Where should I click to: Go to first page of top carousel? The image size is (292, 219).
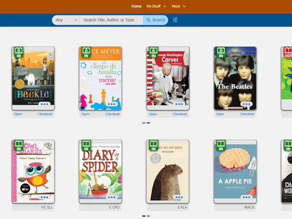pyautogui.click(x=144, y=123)
